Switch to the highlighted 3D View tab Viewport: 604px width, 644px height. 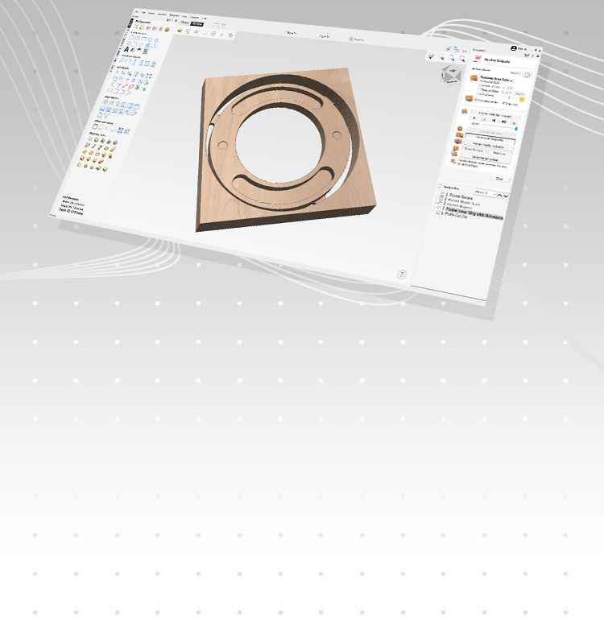tap(197, 24)
